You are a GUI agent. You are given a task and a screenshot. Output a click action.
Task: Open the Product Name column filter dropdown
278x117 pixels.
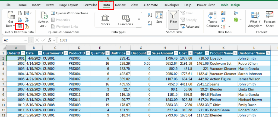[x=235, y=53]
